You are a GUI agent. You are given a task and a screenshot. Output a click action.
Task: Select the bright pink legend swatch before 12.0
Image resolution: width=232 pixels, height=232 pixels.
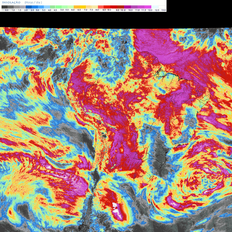[148, 7]
